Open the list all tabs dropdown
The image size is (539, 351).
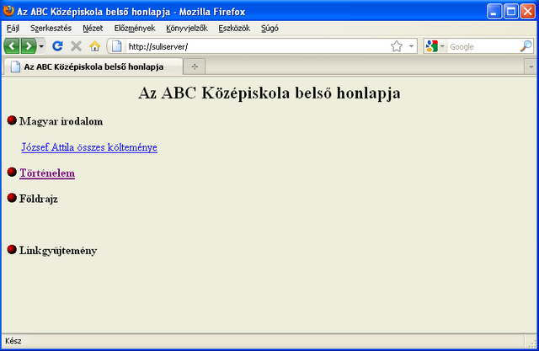tap(531, 66)
